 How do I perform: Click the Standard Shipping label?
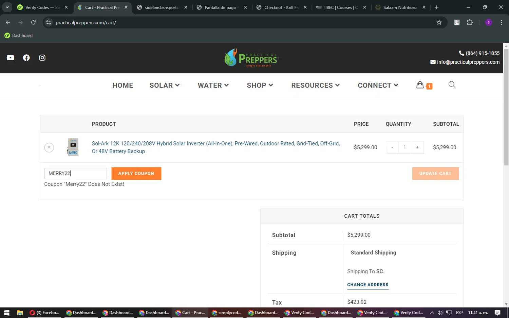pos(373,253)
